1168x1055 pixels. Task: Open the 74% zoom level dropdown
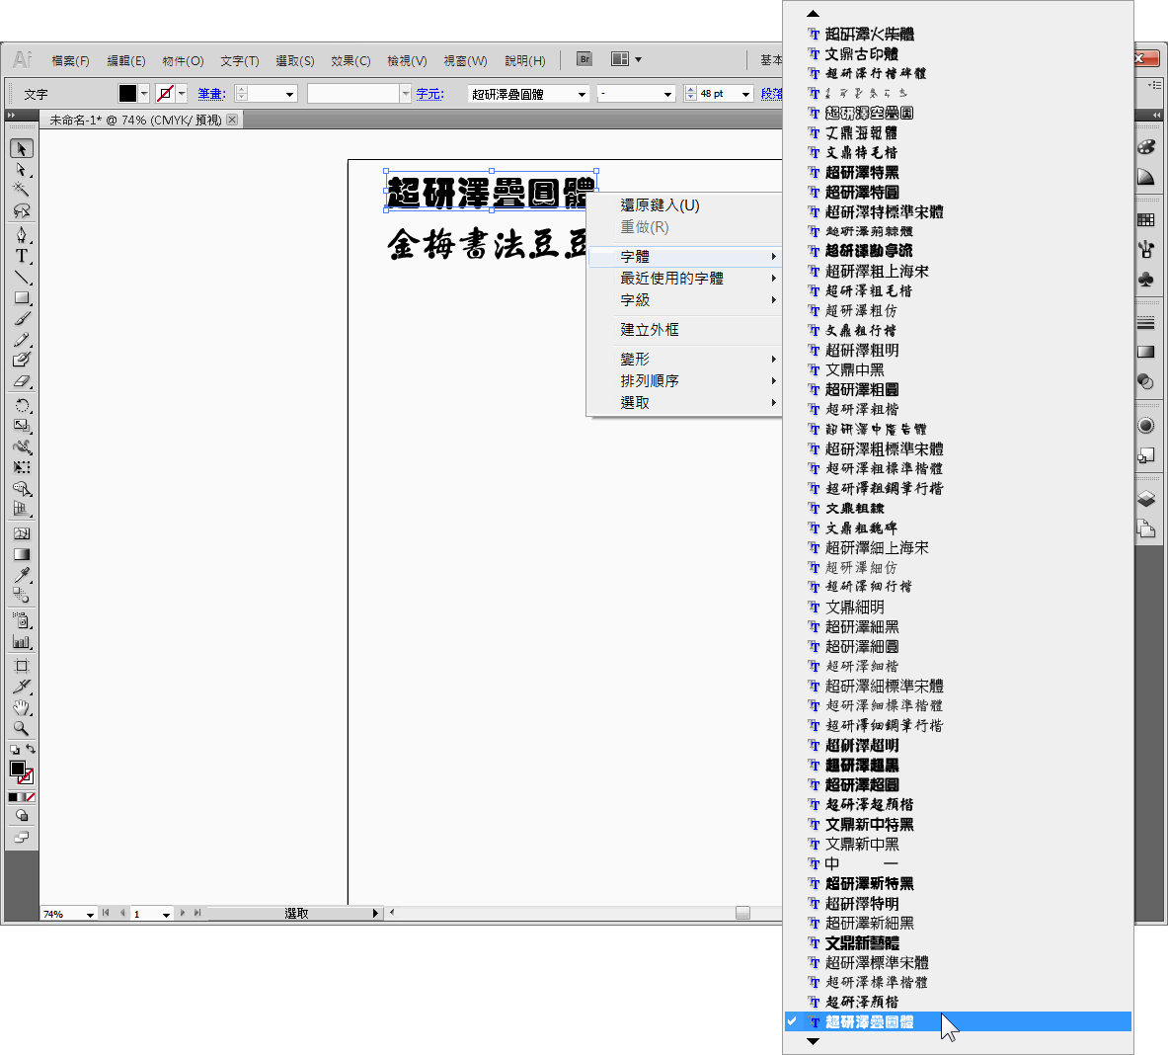(x=90, y=914)
